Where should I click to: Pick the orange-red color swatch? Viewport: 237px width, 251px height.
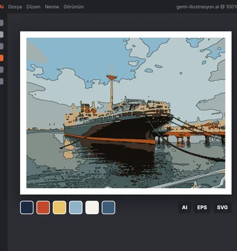(43, 207)
